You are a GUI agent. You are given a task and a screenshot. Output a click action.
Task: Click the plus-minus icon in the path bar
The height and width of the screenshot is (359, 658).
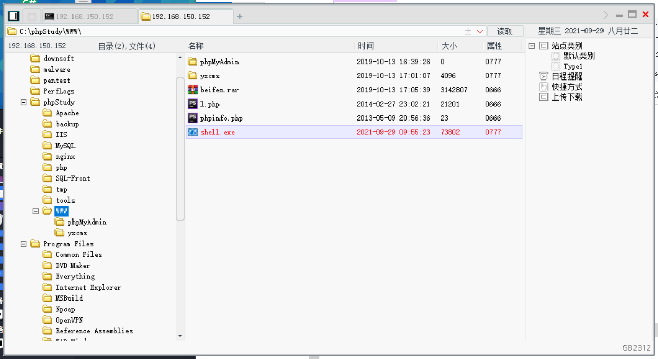(468, 31)
